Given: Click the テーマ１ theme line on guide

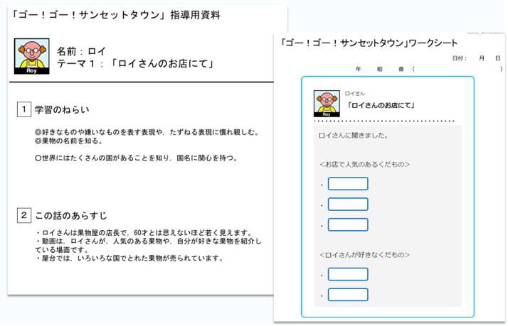Looking at the screenshot, I should [135, 64].
